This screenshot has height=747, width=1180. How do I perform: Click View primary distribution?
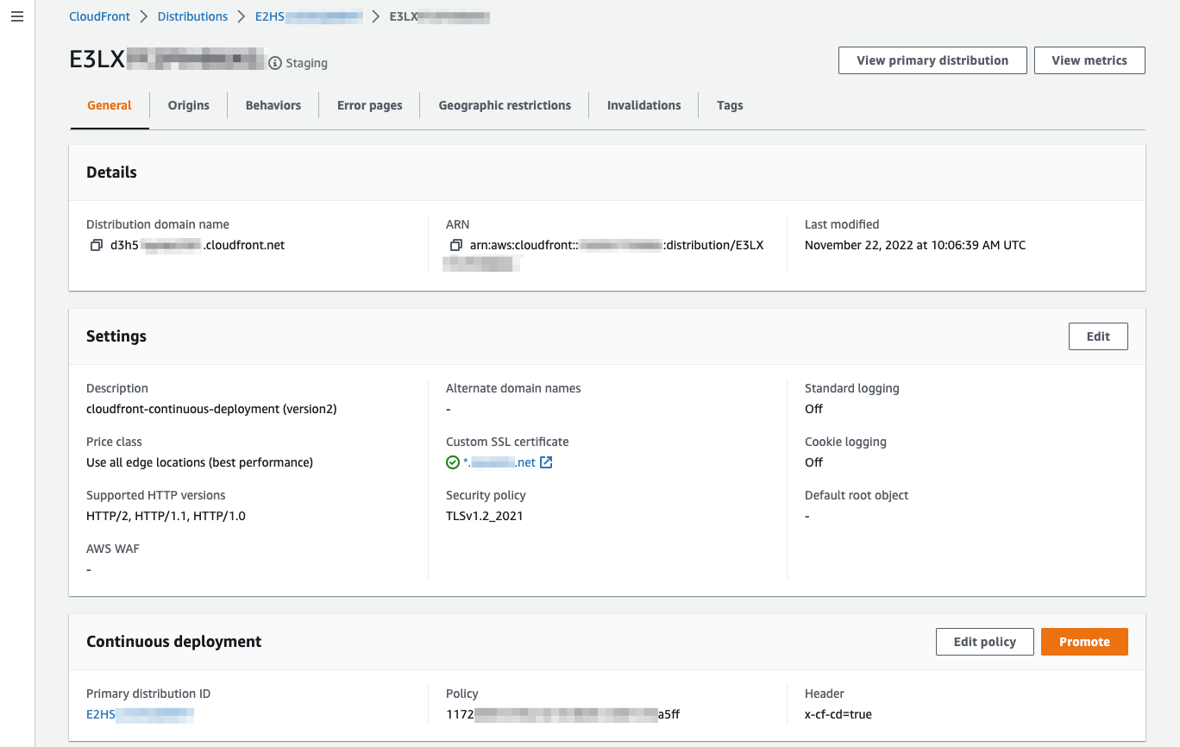tap(932, 60)
